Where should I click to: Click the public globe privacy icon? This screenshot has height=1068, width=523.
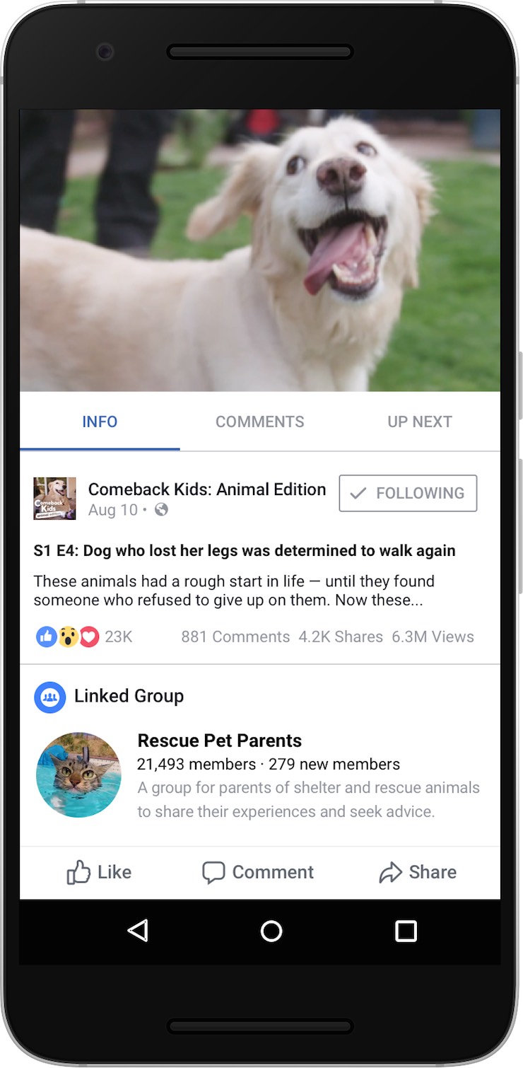(161, 509)
